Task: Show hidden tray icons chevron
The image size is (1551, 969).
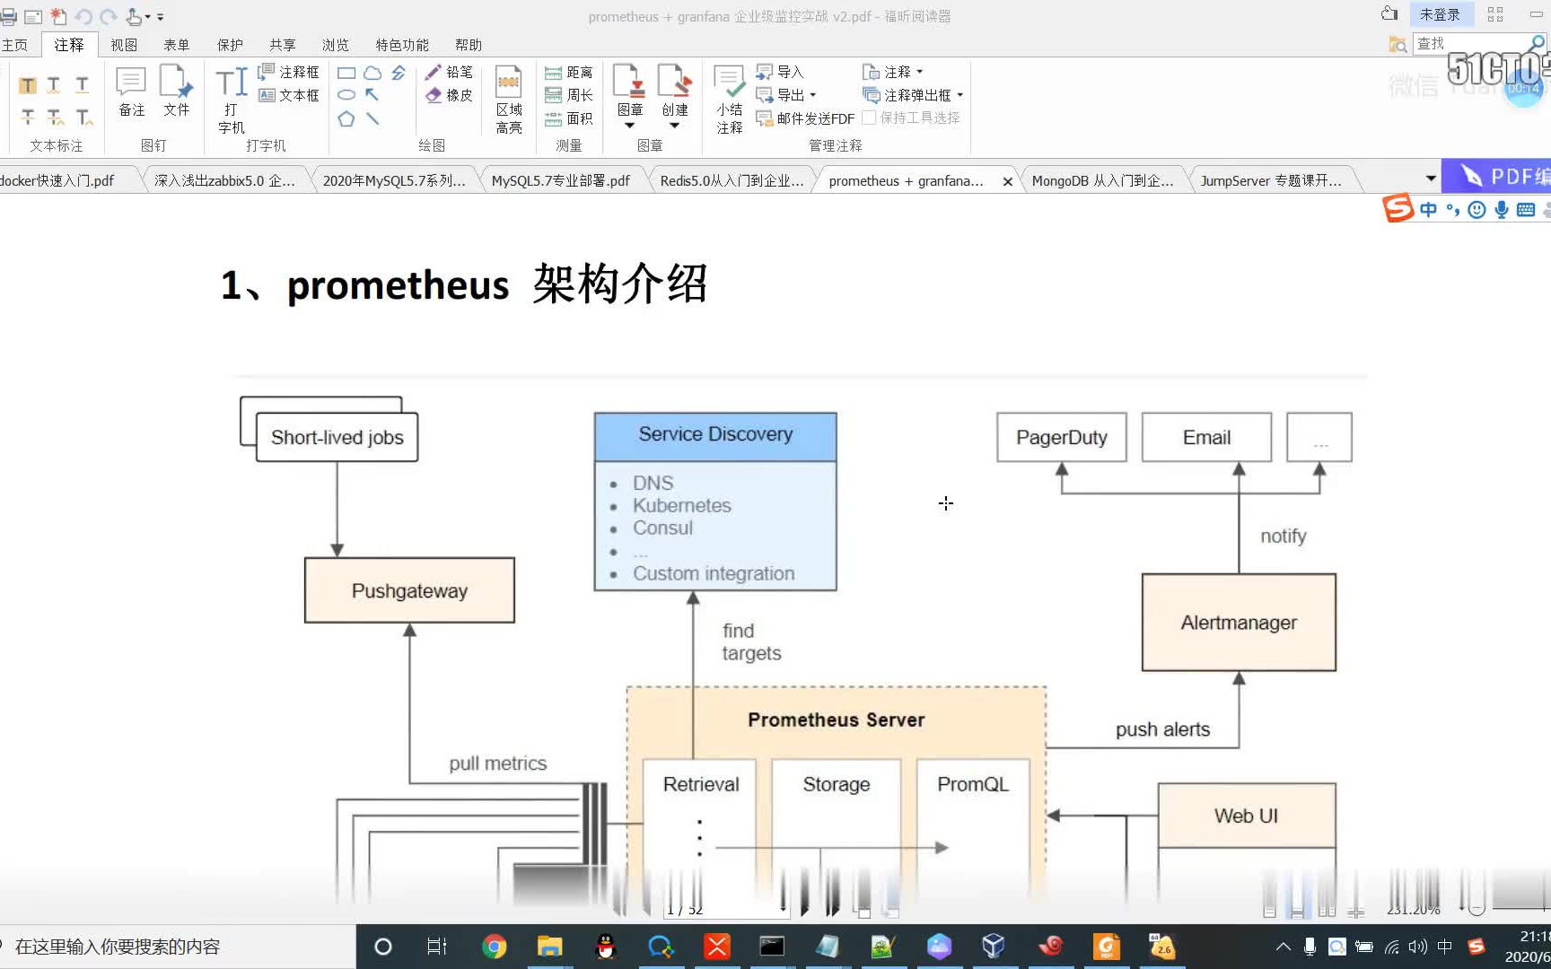Action: point(1283,947)
